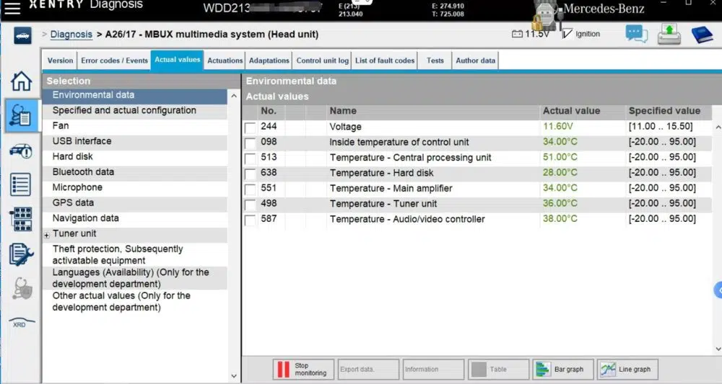
Task: Check row 587 Audio/video controller temperature
Action: coord(250,220)
